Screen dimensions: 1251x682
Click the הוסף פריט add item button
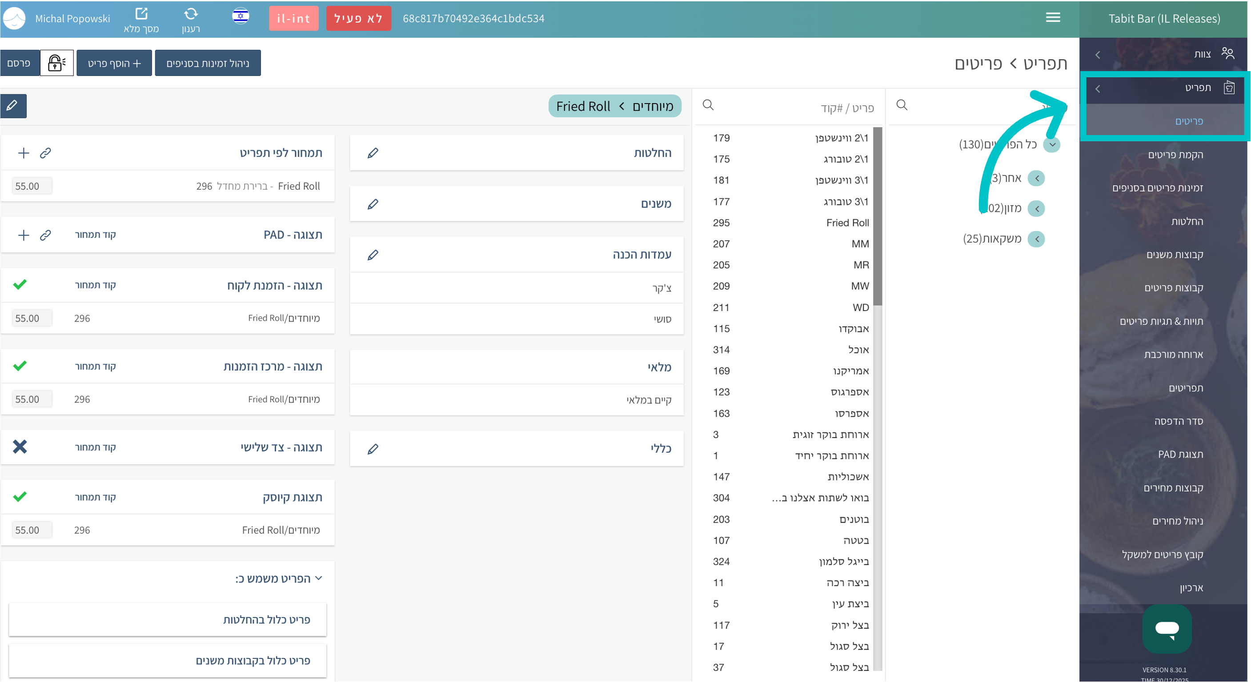click(x=114, y=63)
